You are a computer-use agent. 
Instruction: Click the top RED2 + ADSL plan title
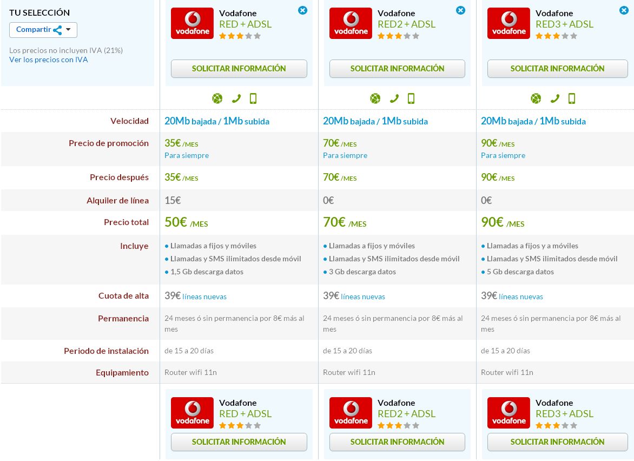coord(406,24)
